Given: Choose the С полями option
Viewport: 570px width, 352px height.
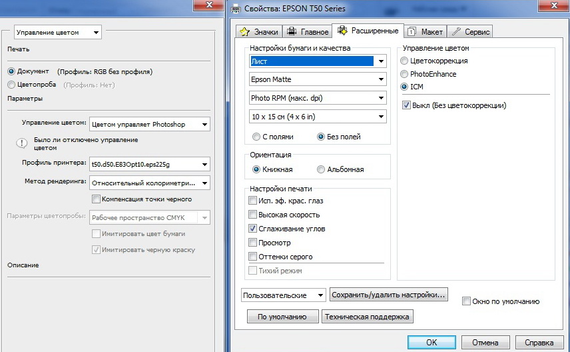Looking at the screenshot, I should 256,137.
